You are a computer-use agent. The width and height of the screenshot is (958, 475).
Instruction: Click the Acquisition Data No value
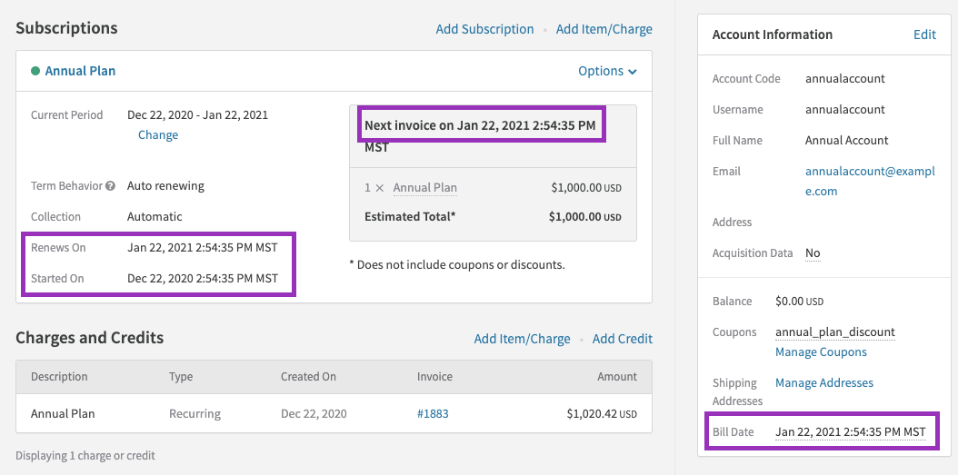point(813,253)
